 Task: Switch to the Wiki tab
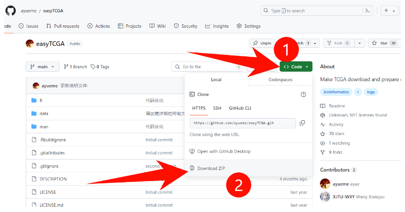coord(158,26)
